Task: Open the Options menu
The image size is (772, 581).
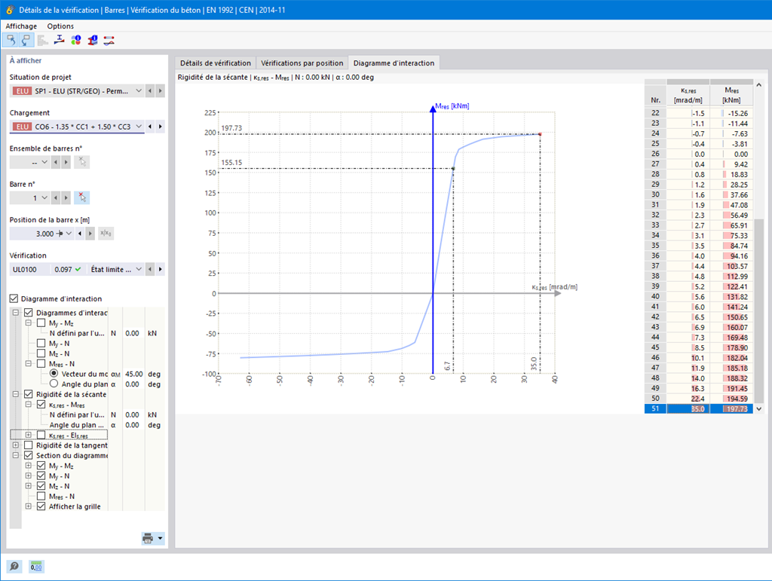Action: click(60, 26)
